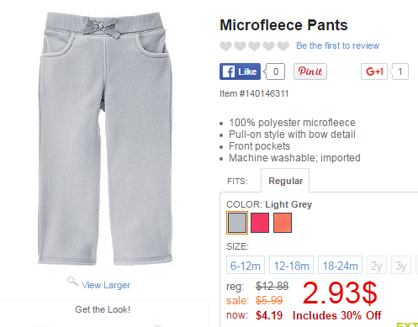Click the Pin it Pinterest button

(x=310, y=71)
